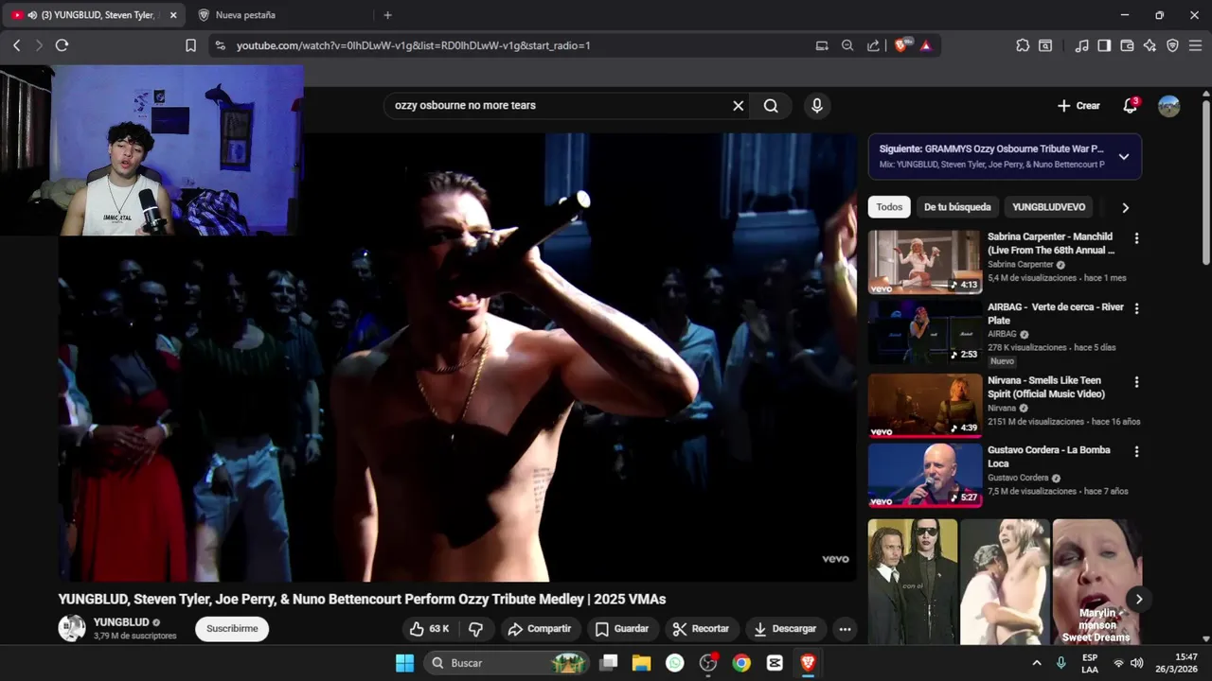Reload the YouTube page
Screen dimensions: 1212x681
pyautogui.click(x=62, y=45)
